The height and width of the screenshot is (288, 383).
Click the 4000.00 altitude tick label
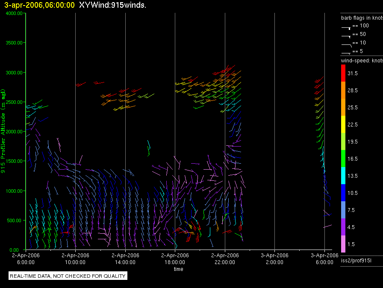pyautogui.click(x=14, y=13)
